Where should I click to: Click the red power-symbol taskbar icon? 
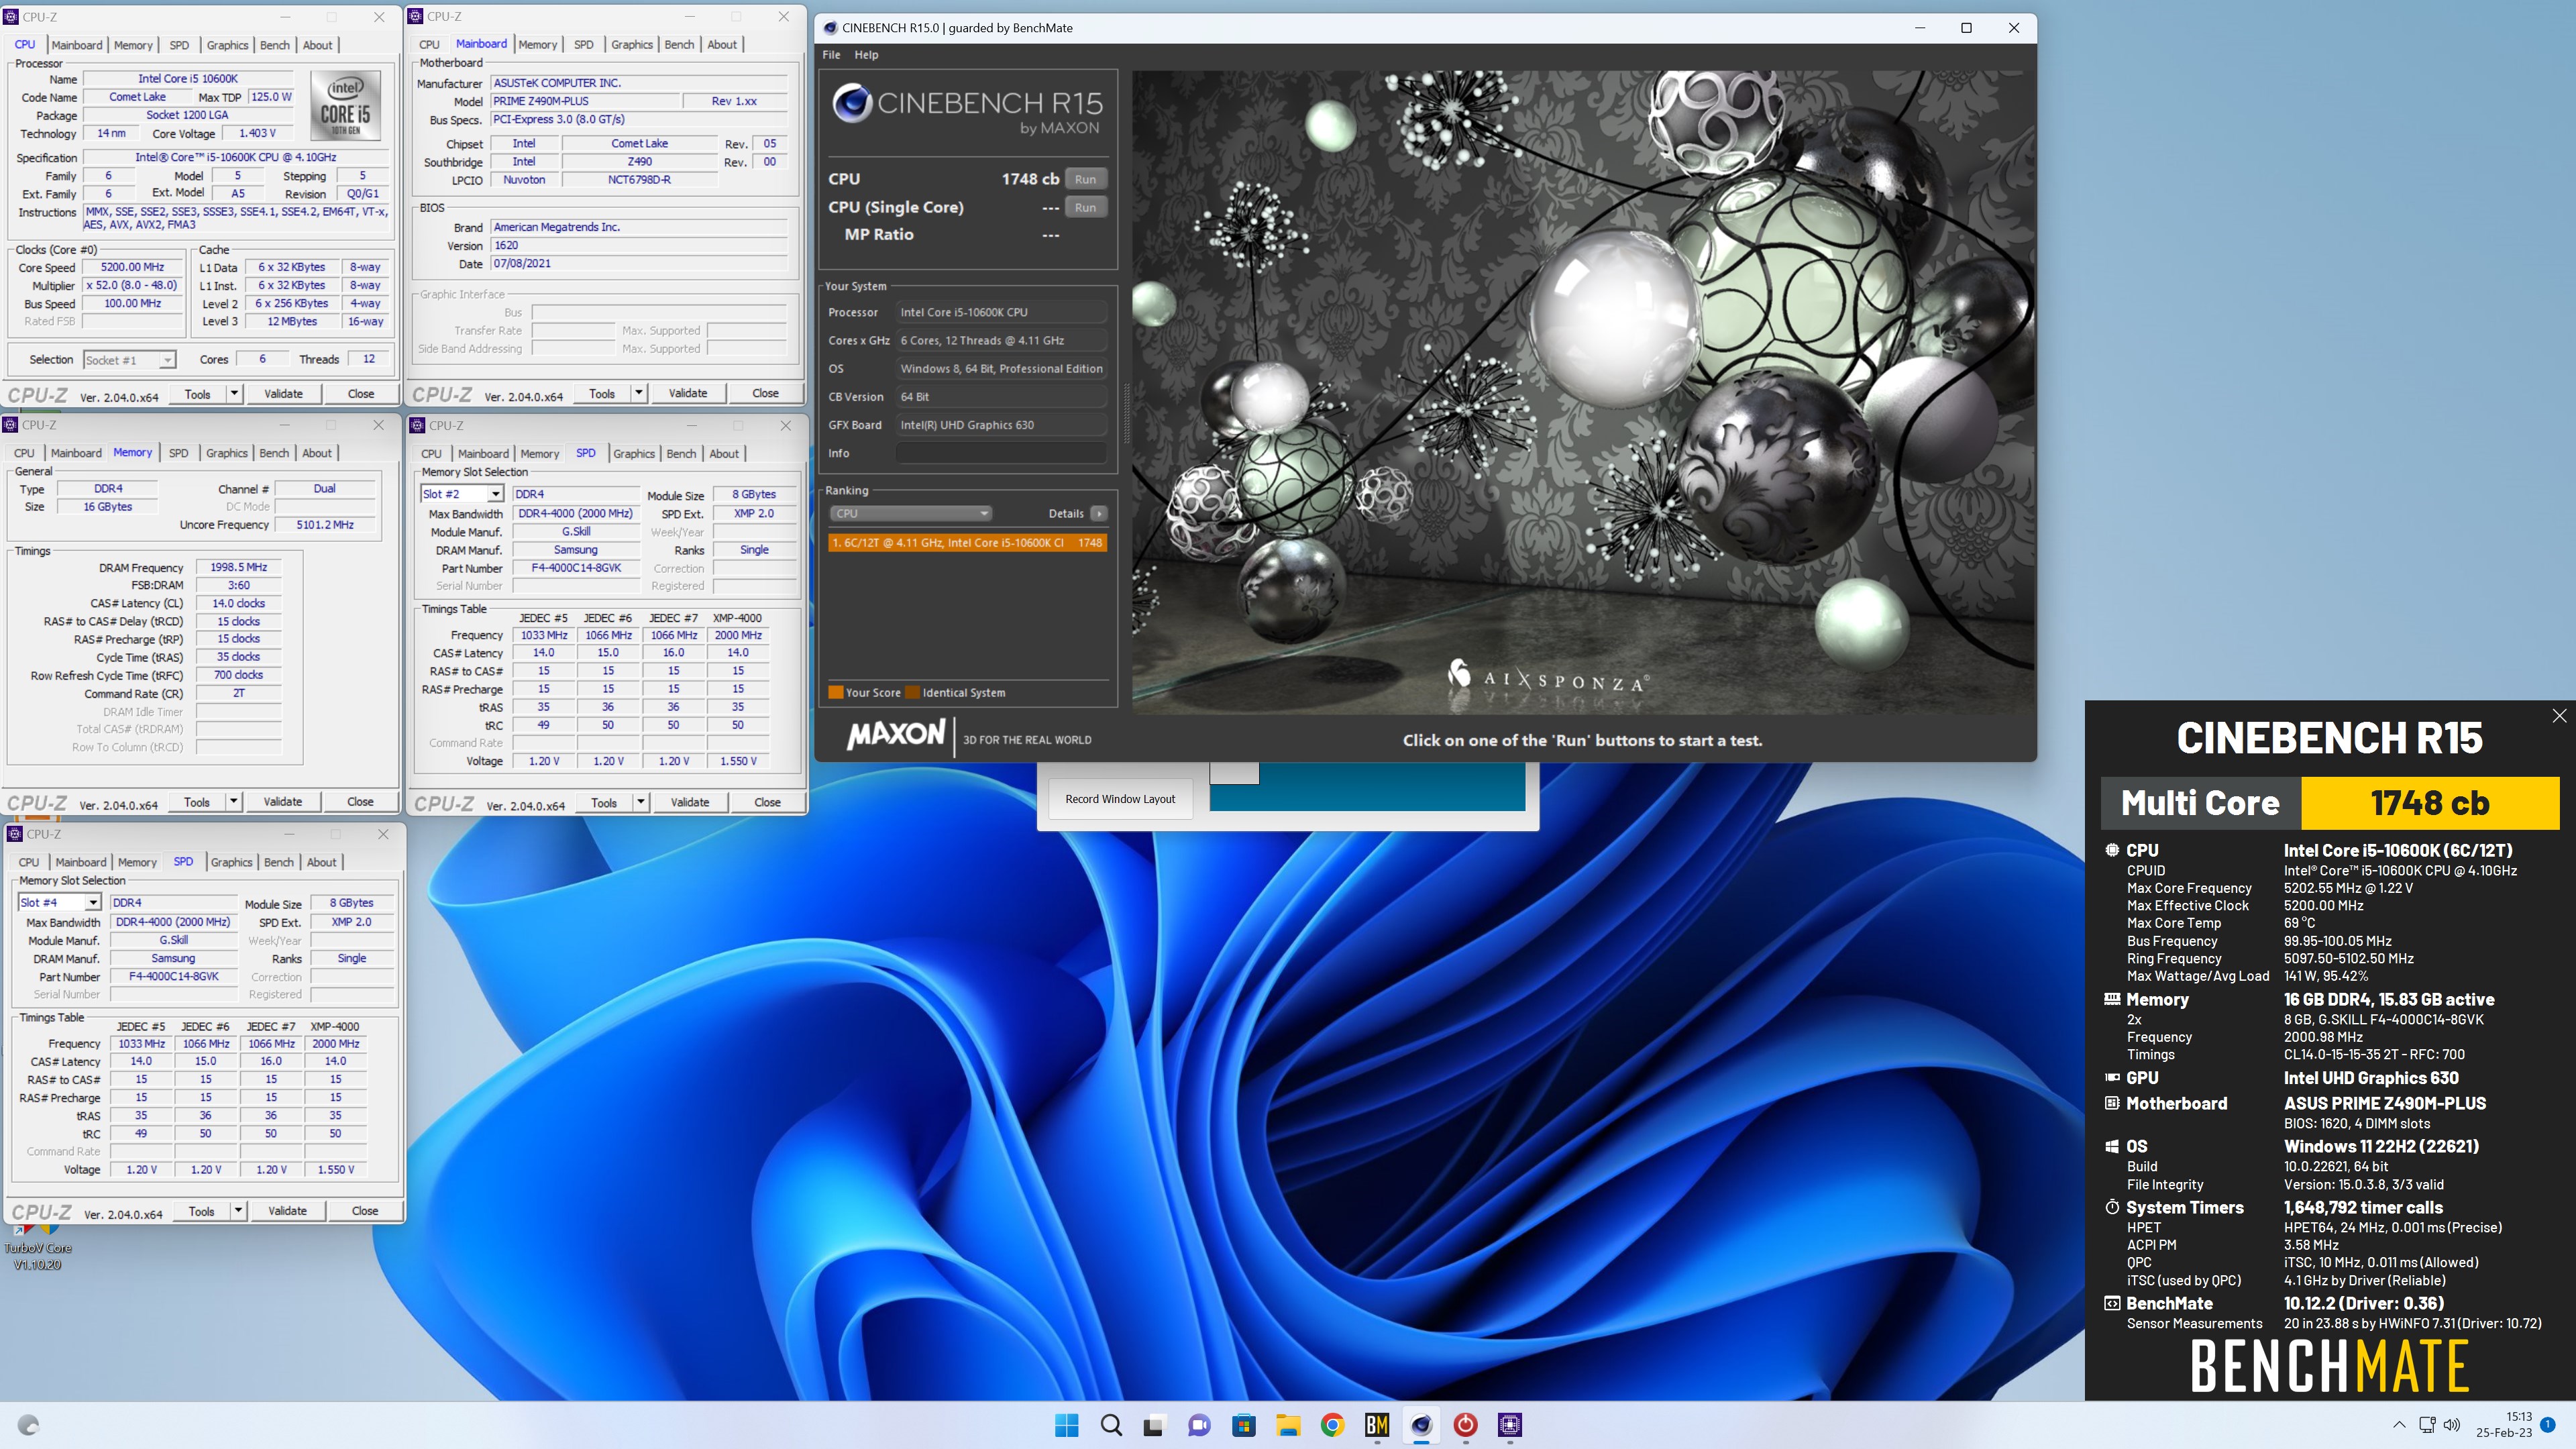(x=1465, y=1425)
